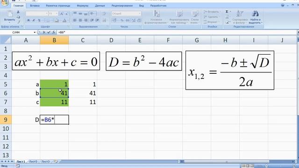Viewport: 299px width, 168px height.
Task: Open the Формулы ribbon tab
Action: pyautogui.click(x=83, y=6)
